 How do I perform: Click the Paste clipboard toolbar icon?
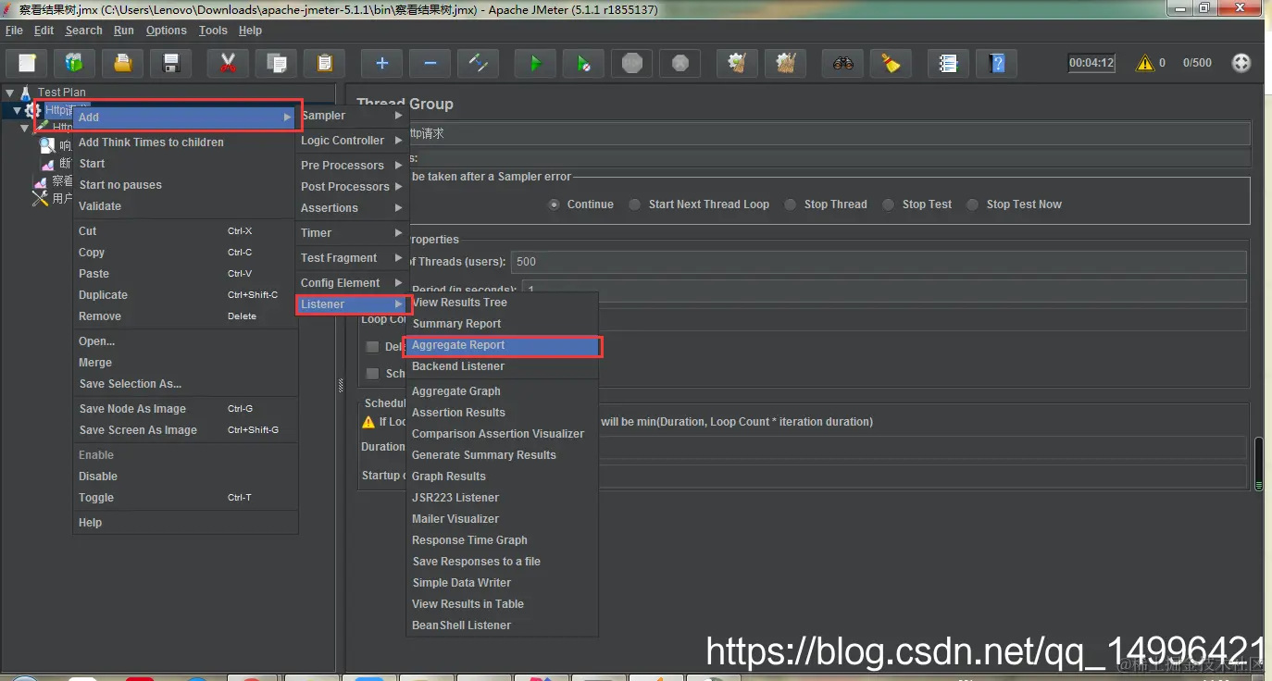[x=324, y=63]
